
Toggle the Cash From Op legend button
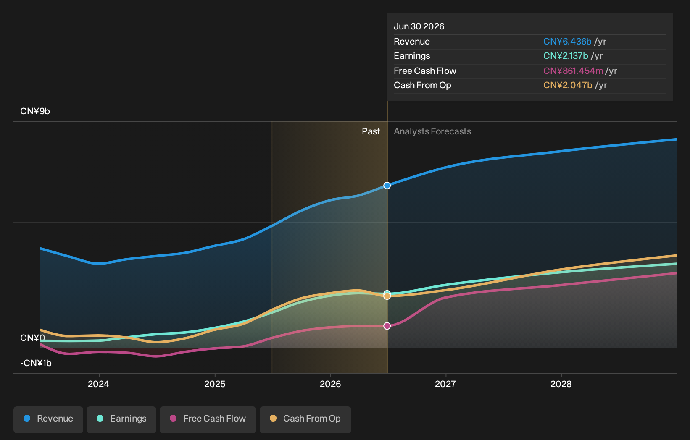(305, 419)
